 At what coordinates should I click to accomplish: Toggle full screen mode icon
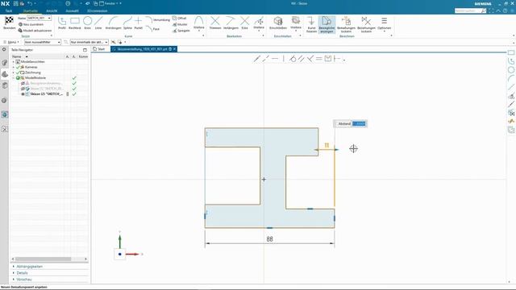pos(491,10)
